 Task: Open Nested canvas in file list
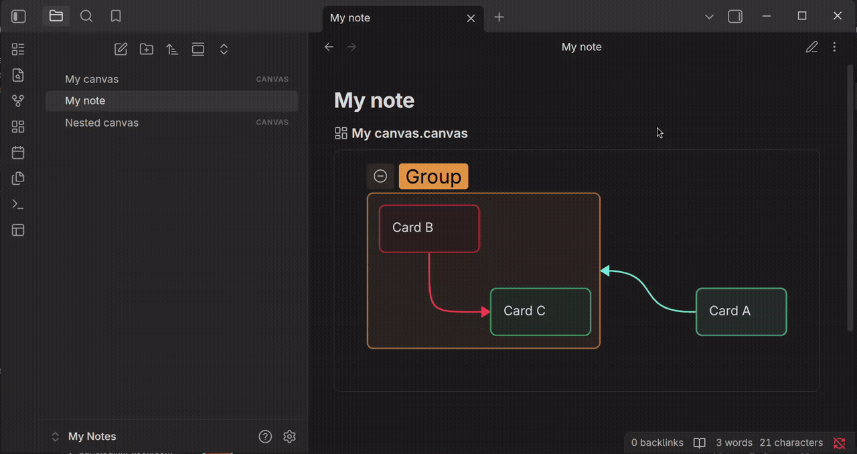tap(172, 123)
